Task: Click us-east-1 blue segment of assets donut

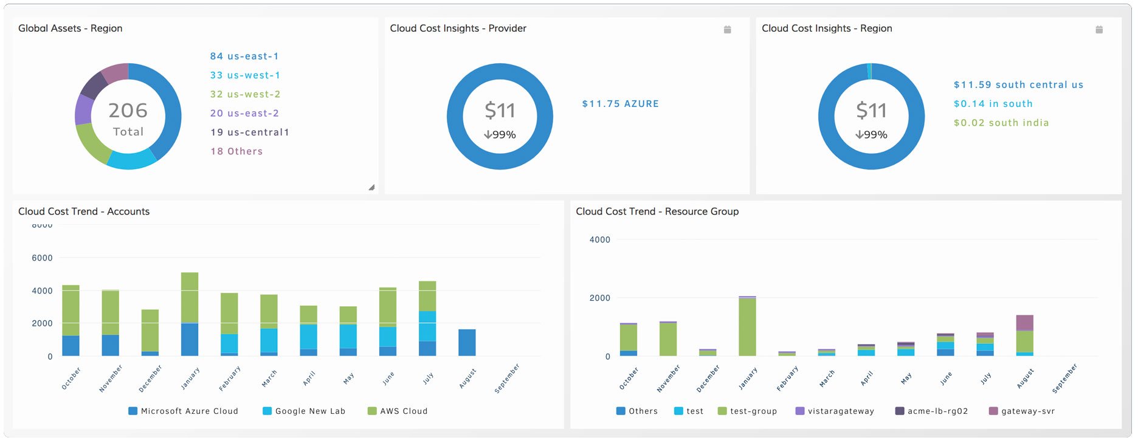Action: [x=172, y=109]
